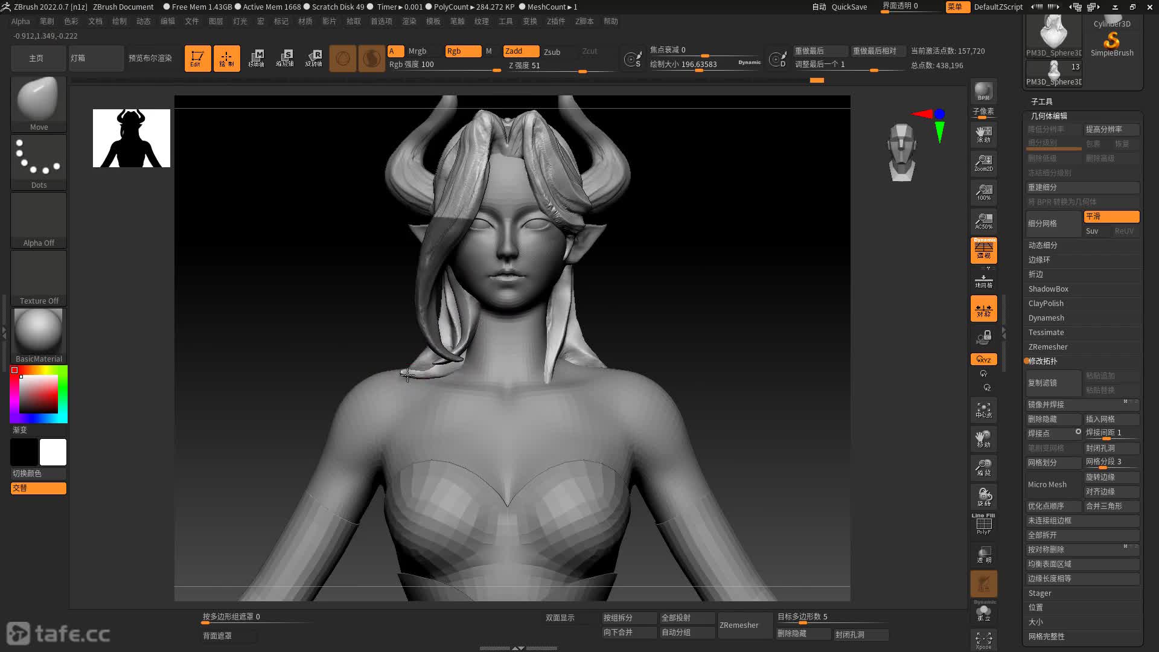Click the lock camera icon
This screenshot has height=652, width=1159.
(x=983, y=337)
